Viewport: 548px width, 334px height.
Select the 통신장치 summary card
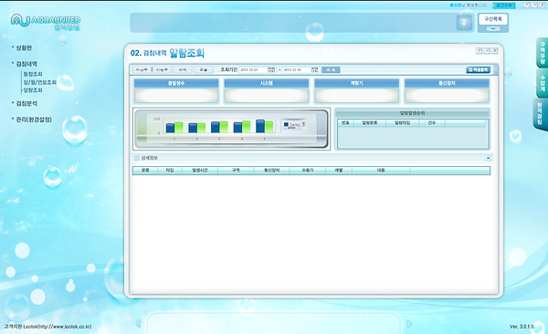[x=447, y=91]
